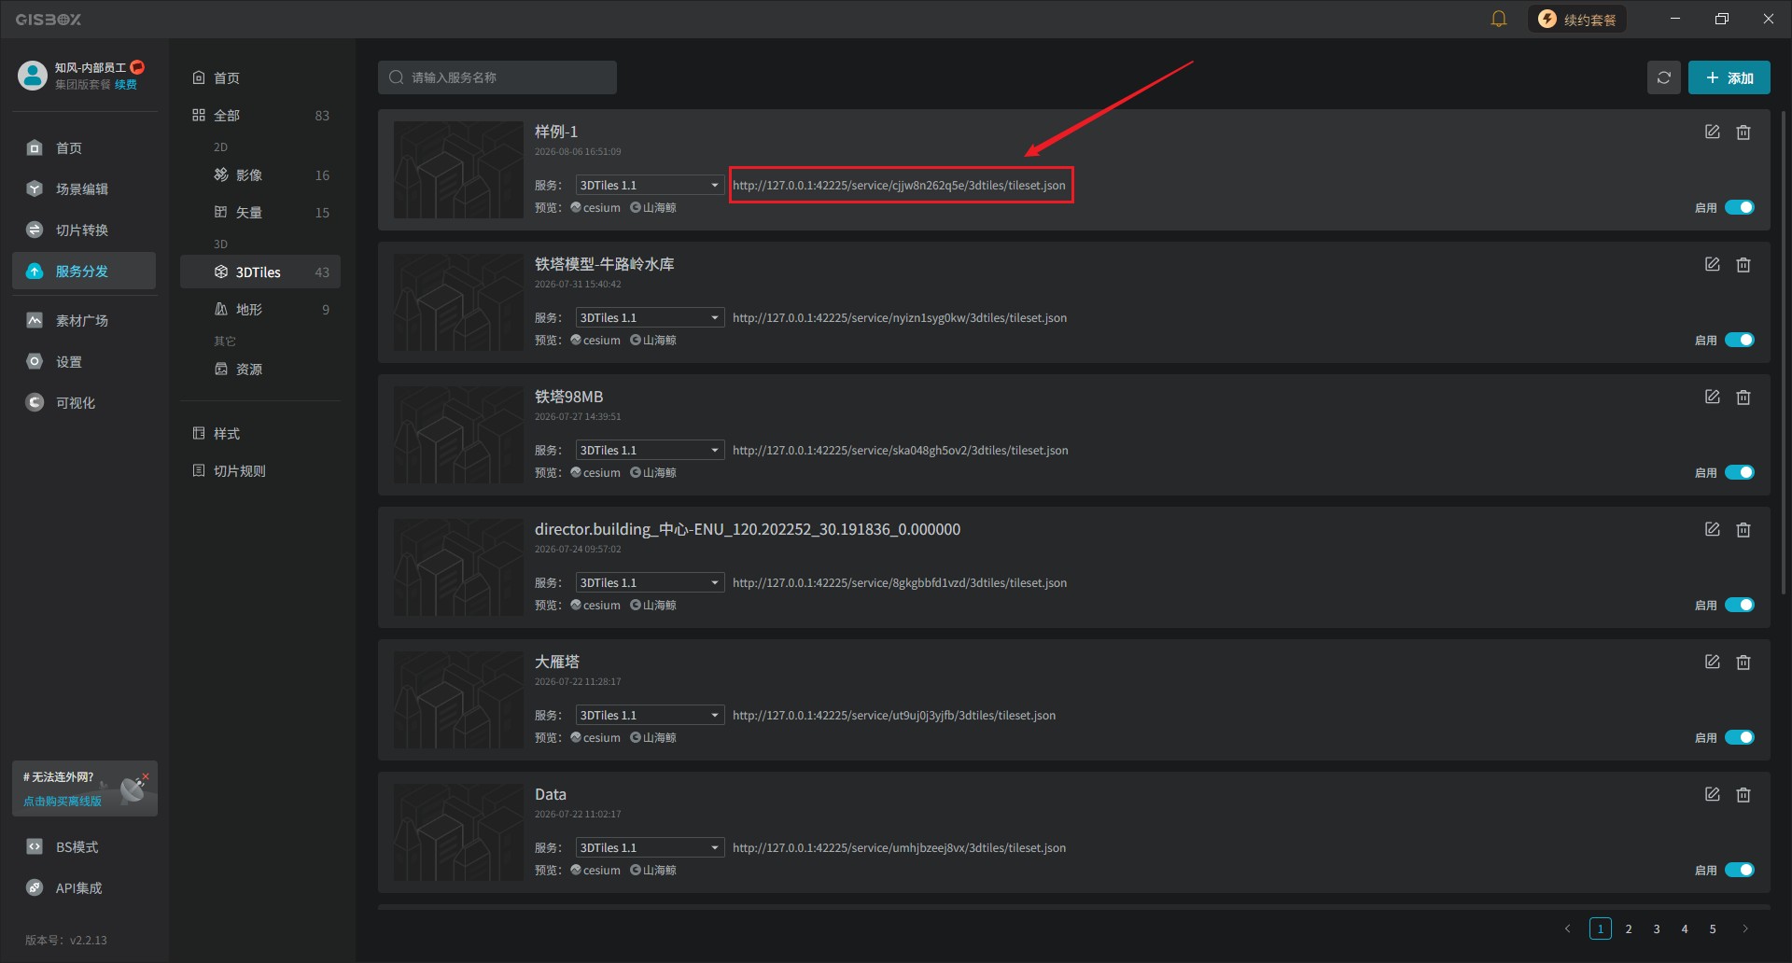Disable the 样例-1 service toggle

[1740, 208]
